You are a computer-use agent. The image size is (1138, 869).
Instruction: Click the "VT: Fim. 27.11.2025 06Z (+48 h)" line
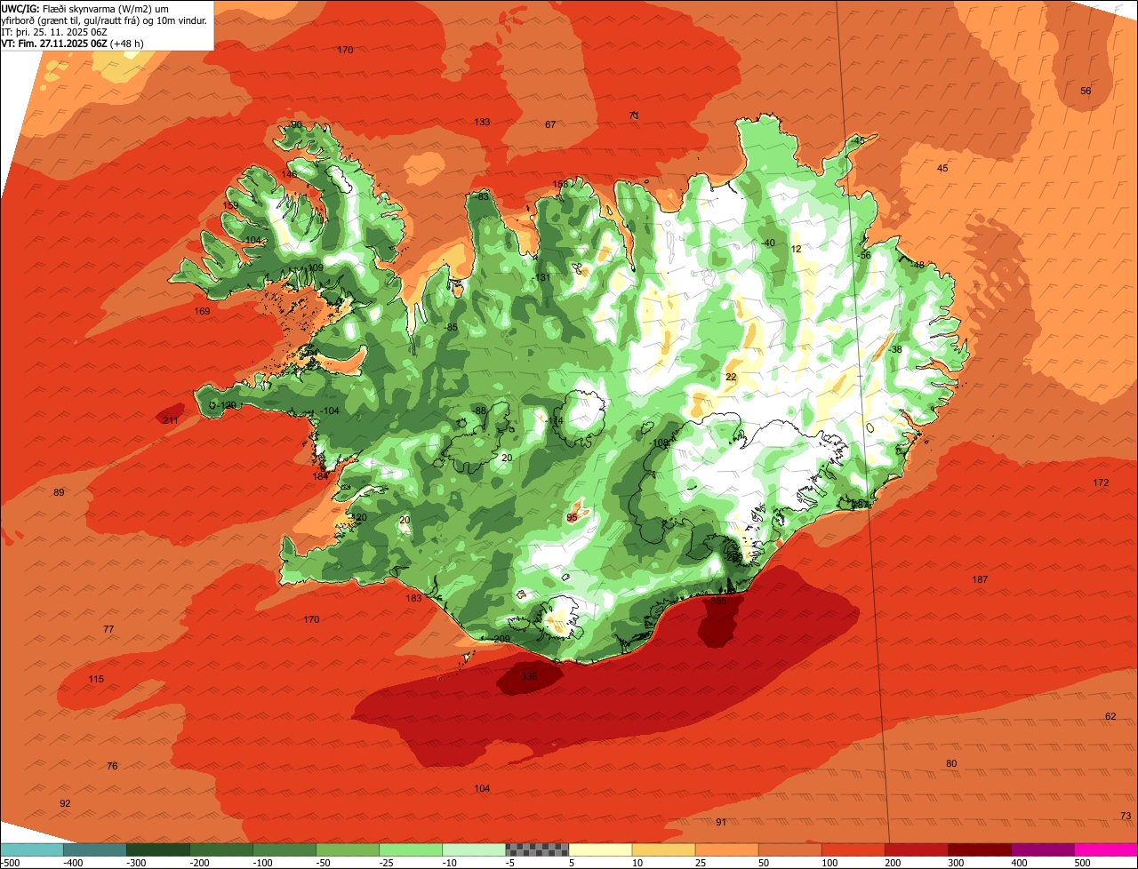click(73, 43)
